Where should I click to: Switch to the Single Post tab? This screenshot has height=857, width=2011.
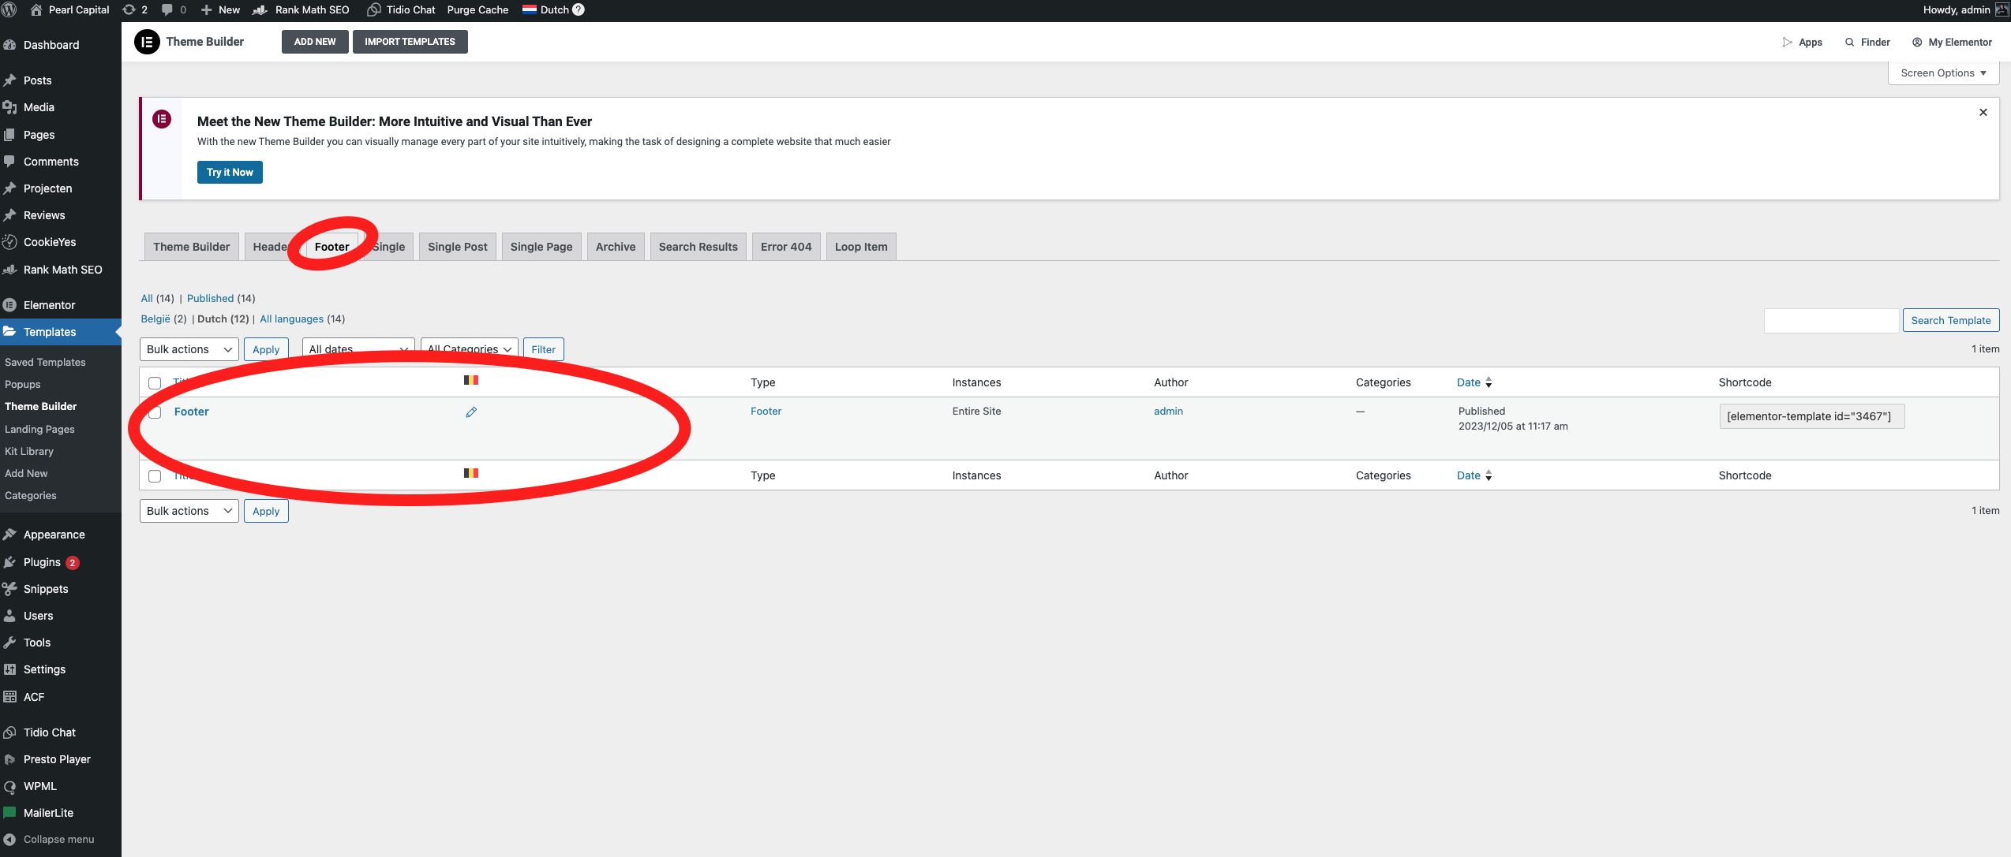[x=458, y=247]
